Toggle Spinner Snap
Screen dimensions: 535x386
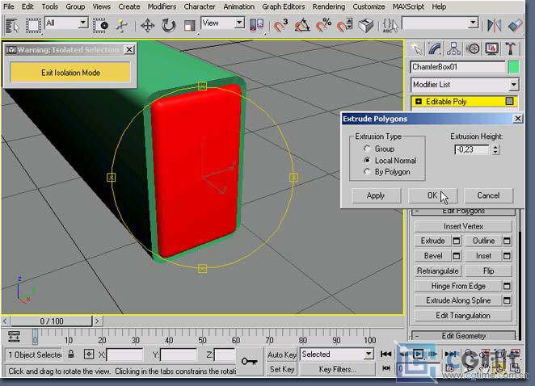click(x=344, y=26)
